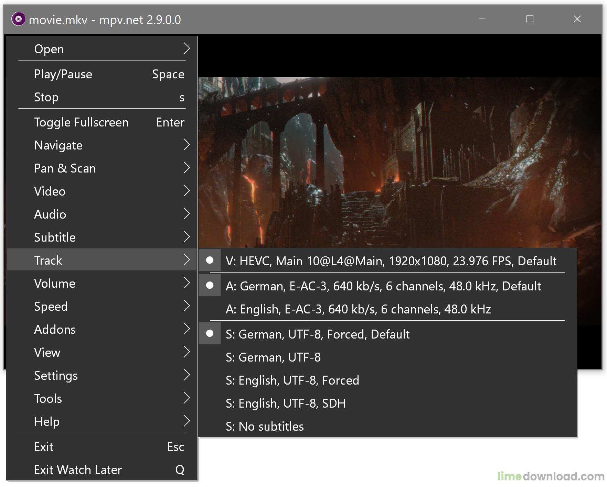The width and height of the screenshot is (607, 487).
Task: Click Stop in the context menu
Action: pos(102,97)
